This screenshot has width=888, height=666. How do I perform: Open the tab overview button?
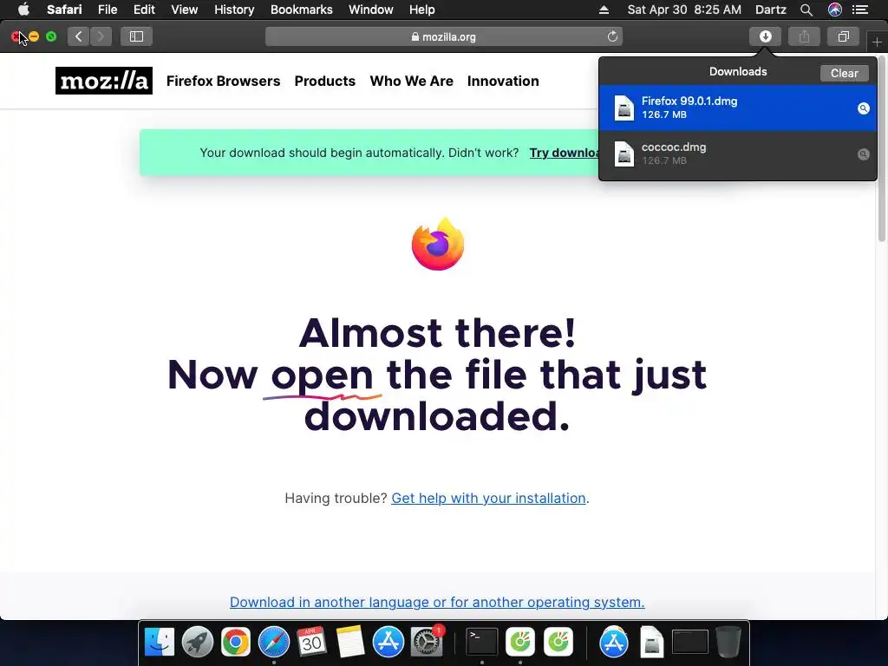point(843,36)
